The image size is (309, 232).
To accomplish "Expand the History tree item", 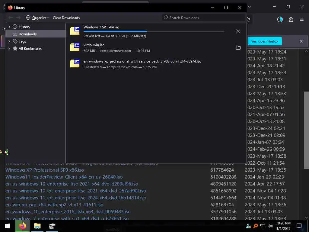I will tap(9, 27).
